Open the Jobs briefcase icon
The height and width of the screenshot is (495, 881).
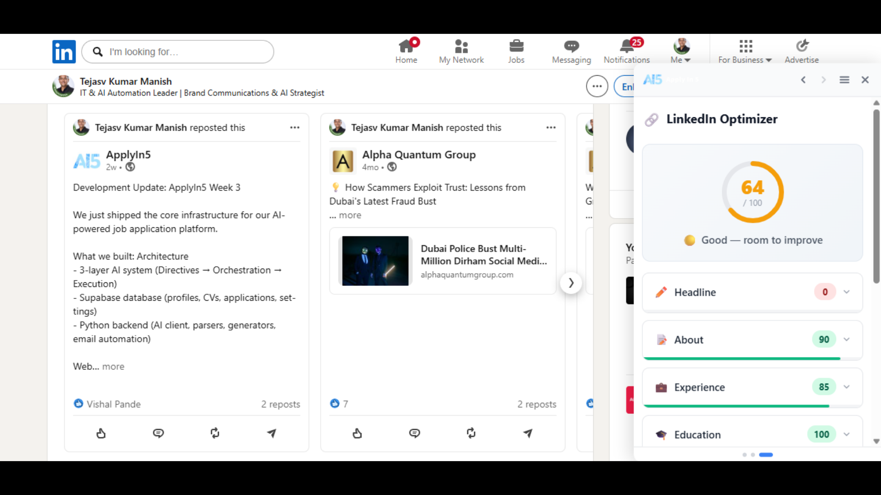(x=517, y=47)
